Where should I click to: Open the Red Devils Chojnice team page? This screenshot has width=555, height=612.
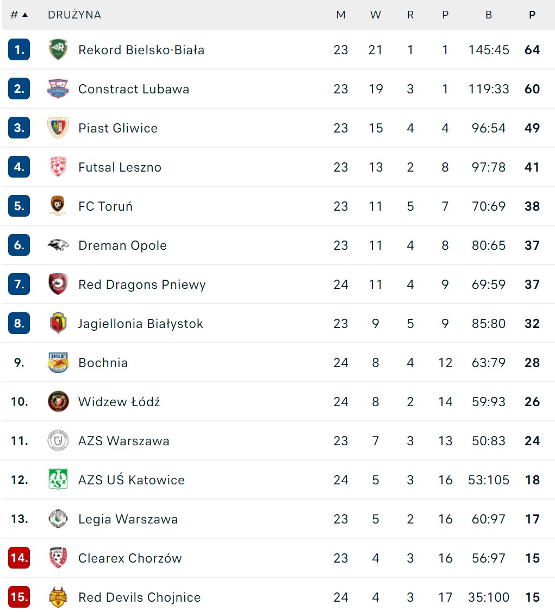(x=139, y=597)
